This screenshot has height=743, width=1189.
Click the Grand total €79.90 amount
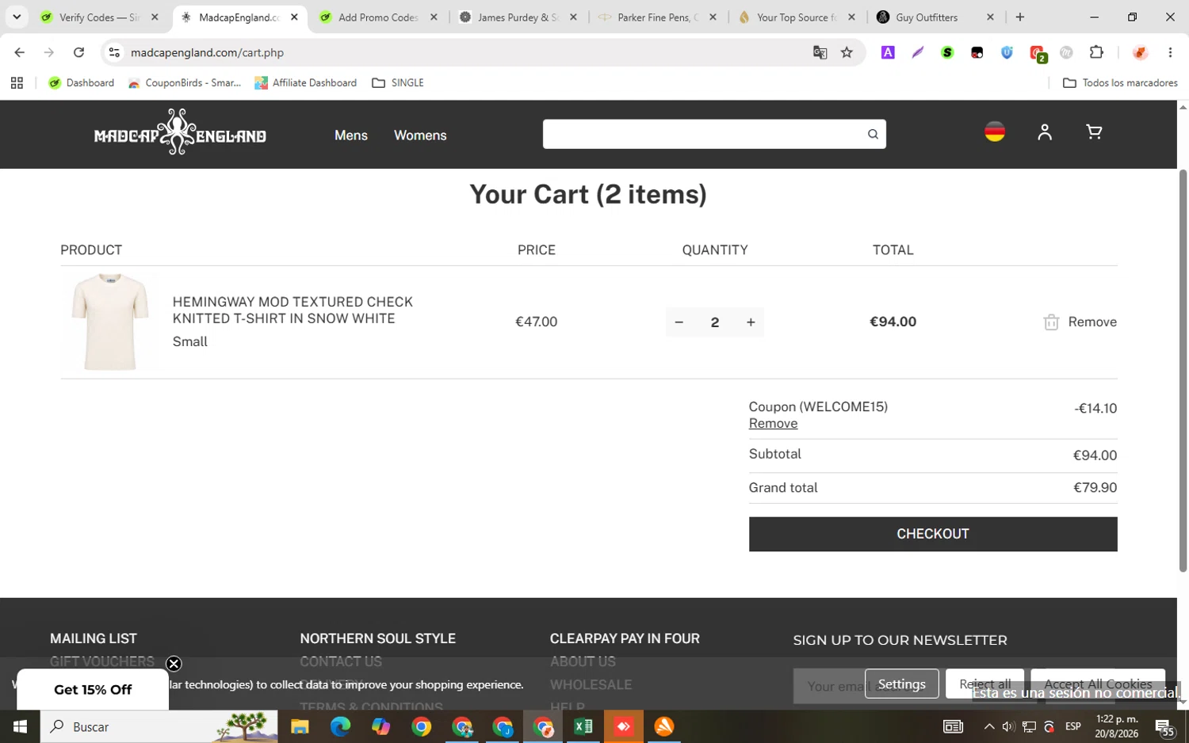click(1095, 488)
